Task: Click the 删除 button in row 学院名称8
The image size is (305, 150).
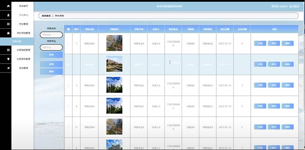Action: 287,44
